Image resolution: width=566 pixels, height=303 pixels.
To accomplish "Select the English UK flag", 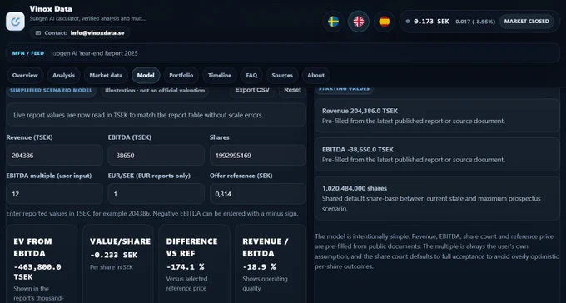I will (359, 22).
